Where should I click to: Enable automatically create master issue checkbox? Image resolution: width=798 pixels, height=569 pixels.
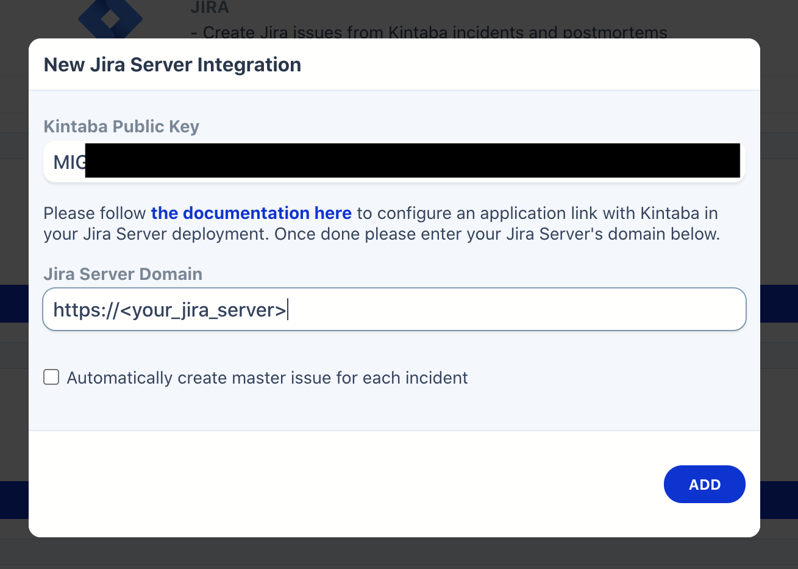pos(51,377)
